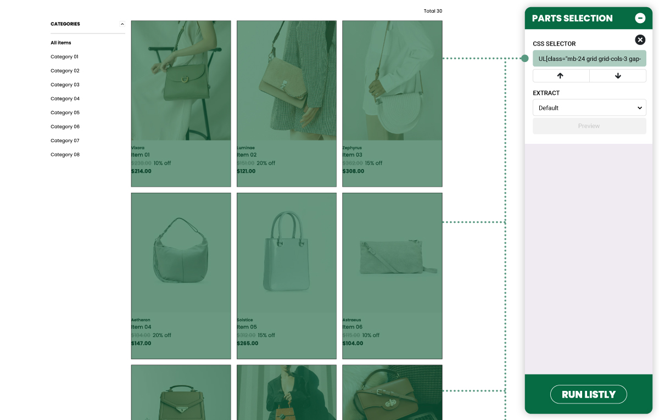Click the Item 03 title text
Image resolution: width=659 pixels, height=420 pixels.
pos(352,155)
